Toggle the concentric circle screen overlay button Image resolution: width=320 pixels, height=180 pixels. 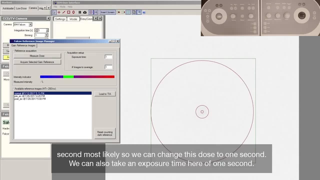(91, 12)
